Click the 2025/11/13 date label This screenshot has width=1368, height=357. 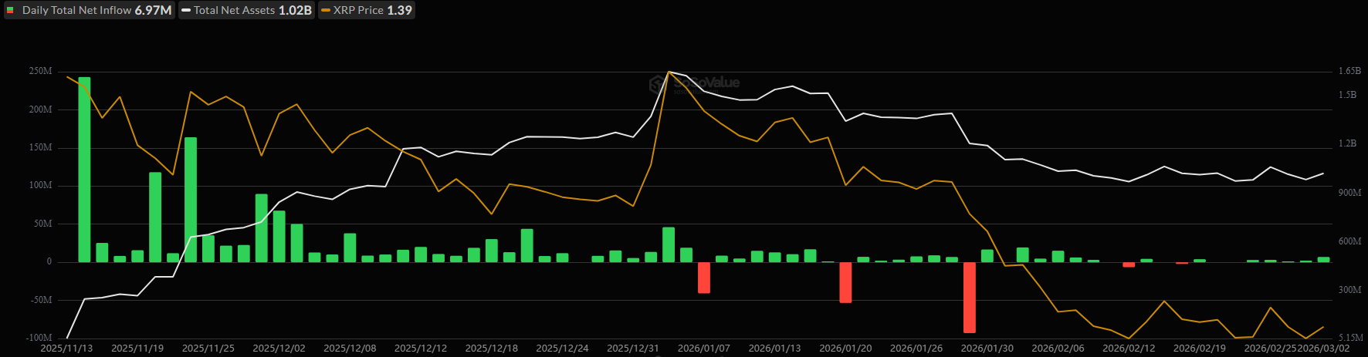[66, 349]
